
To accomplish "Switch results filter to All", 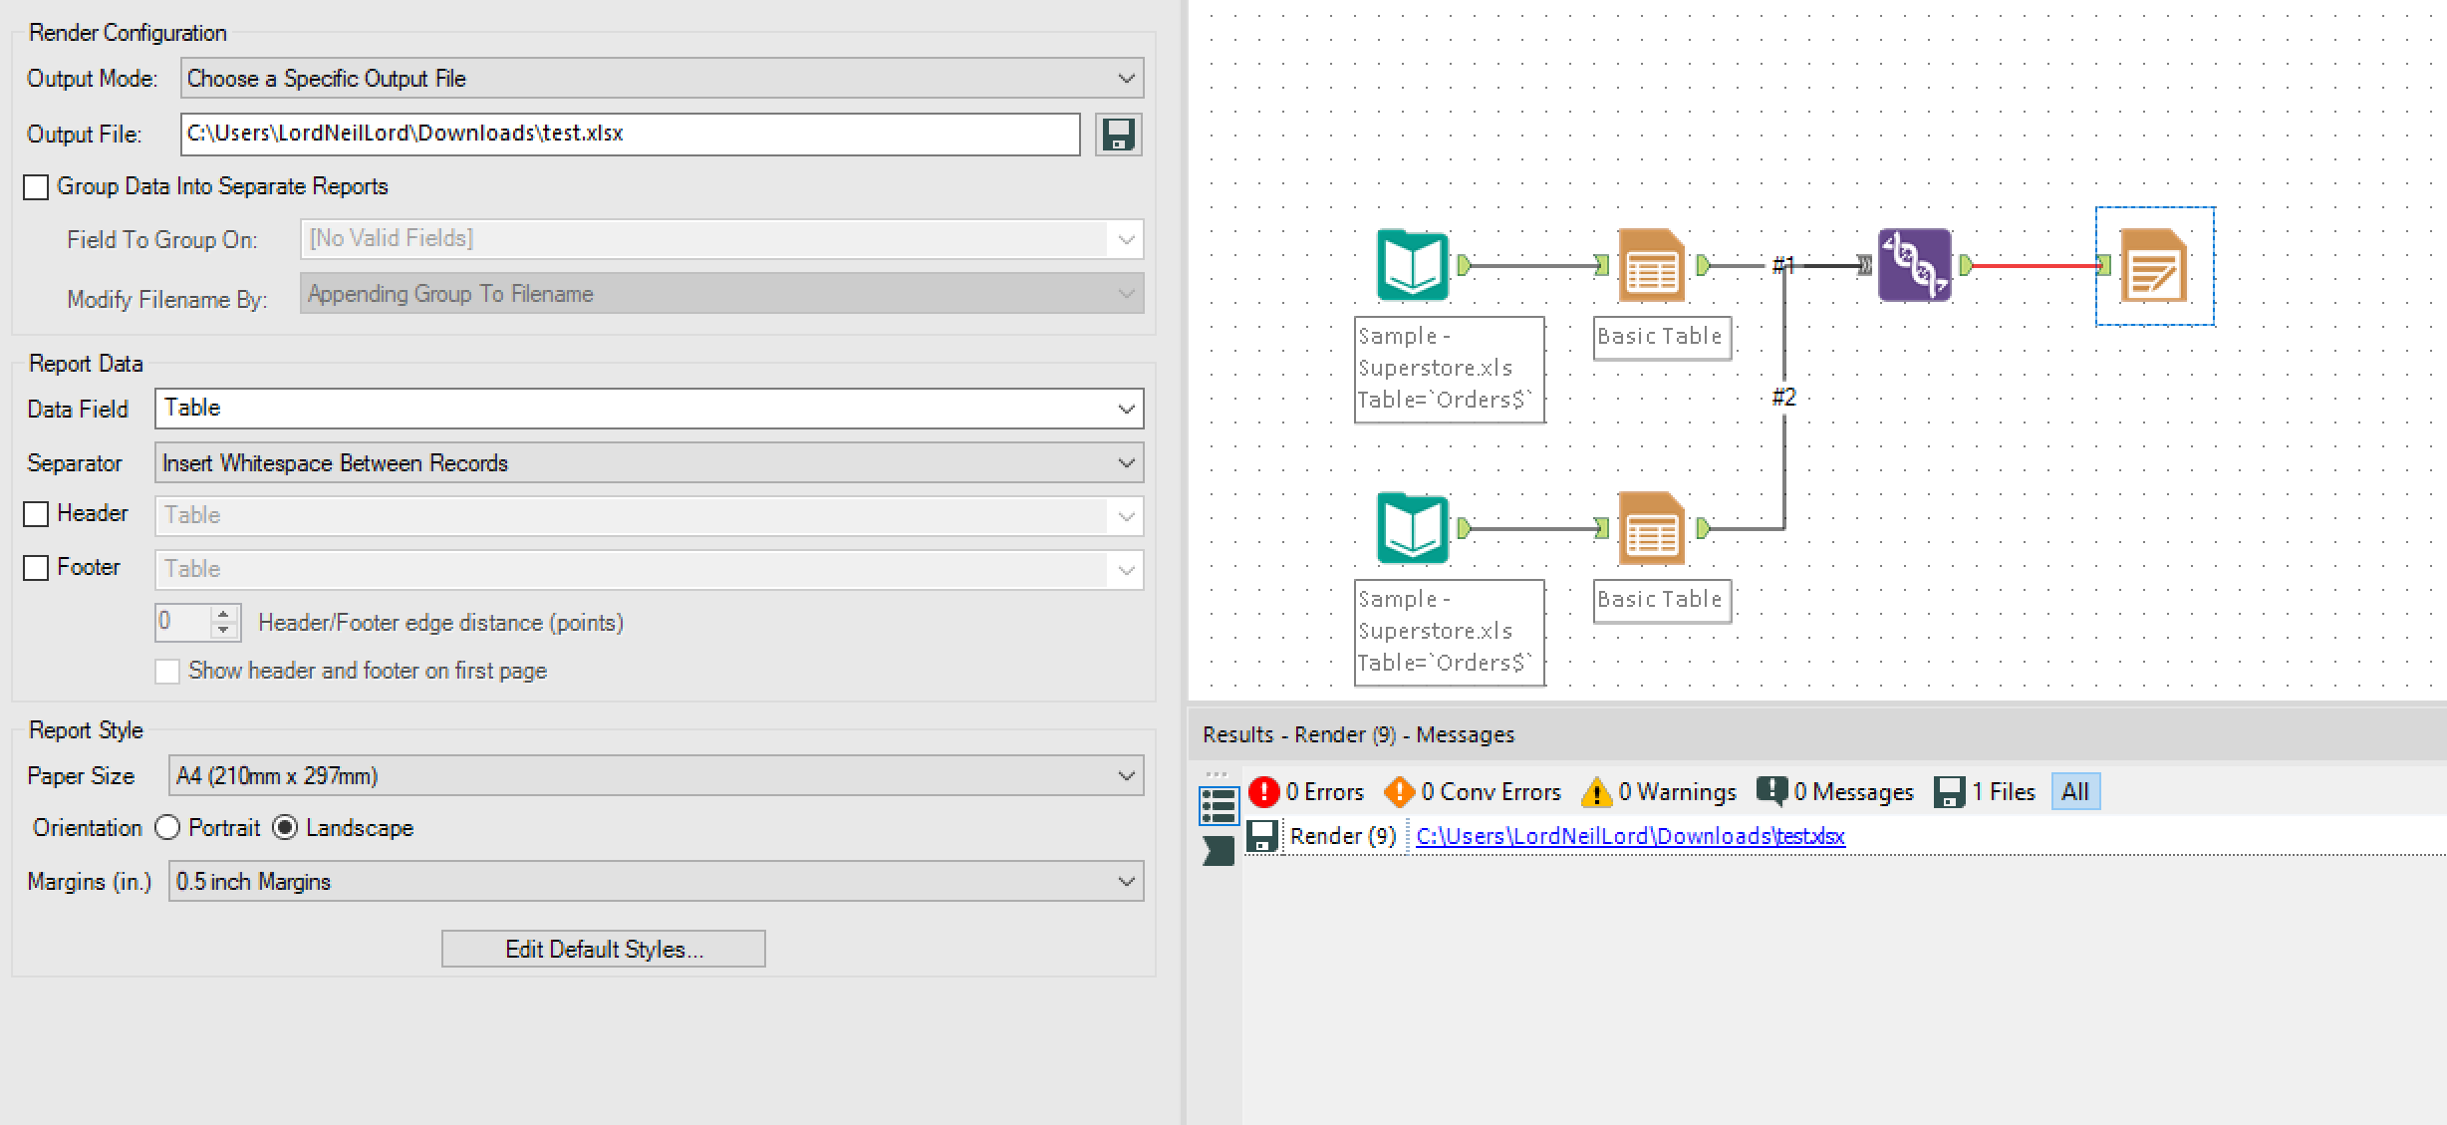I will tap(2074, 792).
